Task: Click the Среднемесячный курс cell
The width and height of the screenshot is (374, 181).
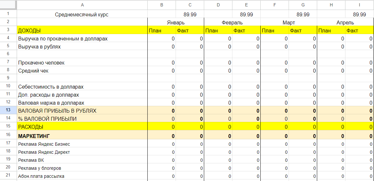Action: click(82, 14)
